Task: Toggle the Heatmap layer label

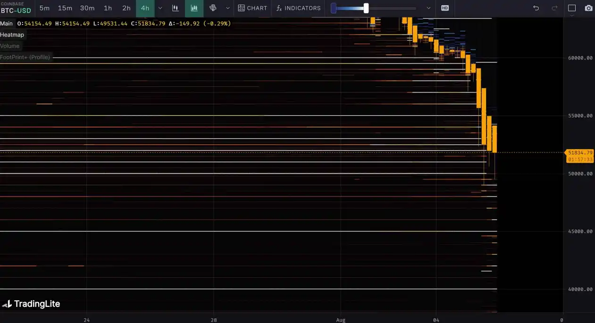Action: point(12,34)
